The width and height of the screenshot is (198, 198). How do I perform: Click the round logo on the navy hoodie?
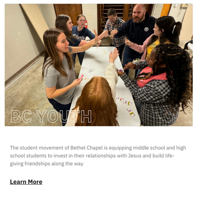point(146,29)
